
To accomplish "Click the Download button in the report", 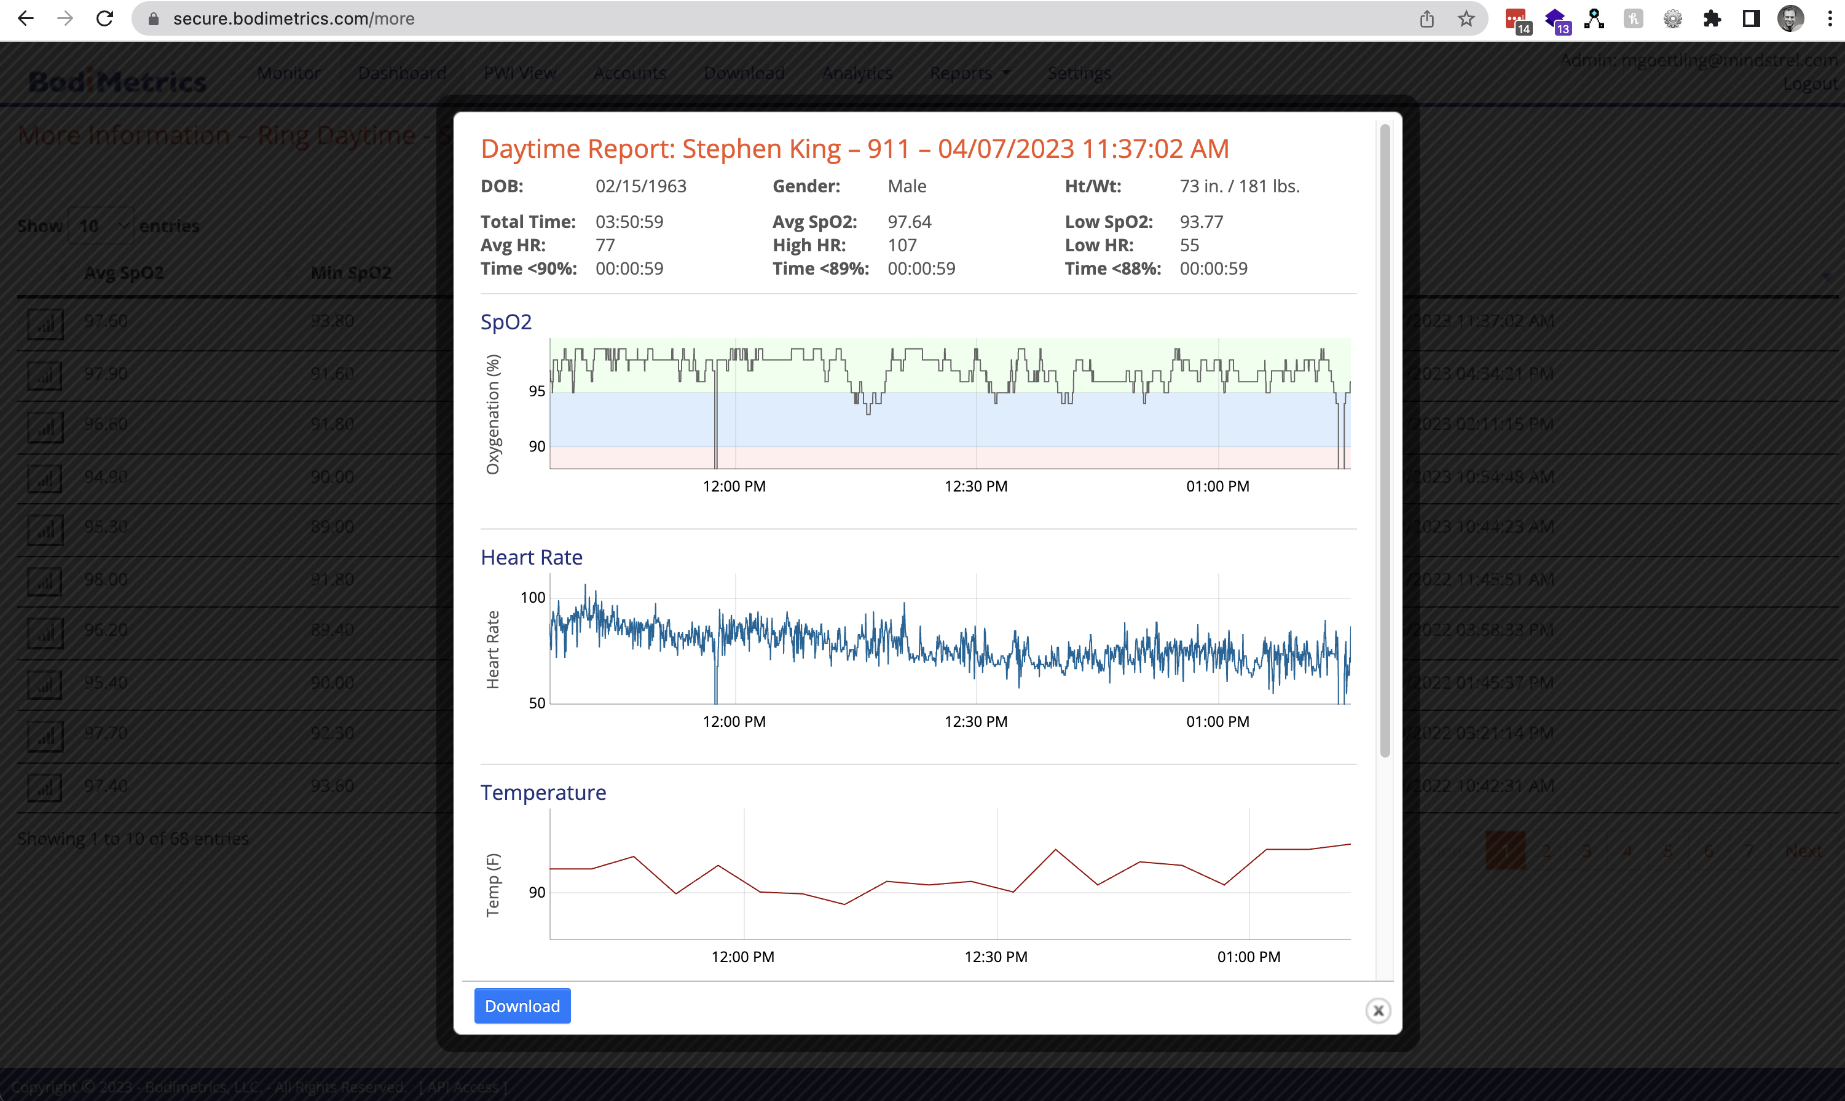I will [522, 1005].
